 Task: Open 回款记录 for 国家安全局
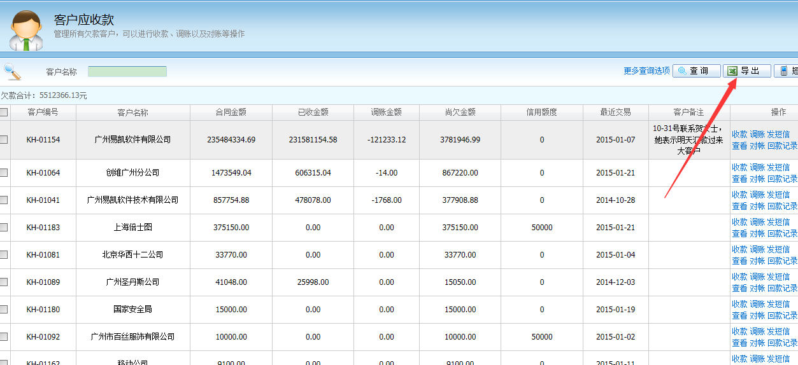(x=782, y=316)
